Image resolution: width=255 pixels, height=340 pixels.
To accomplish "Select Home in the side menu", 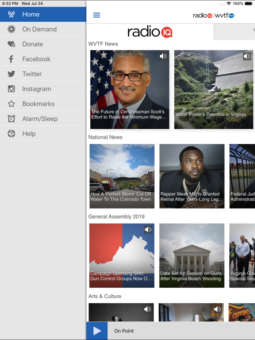I will point(43,14).
